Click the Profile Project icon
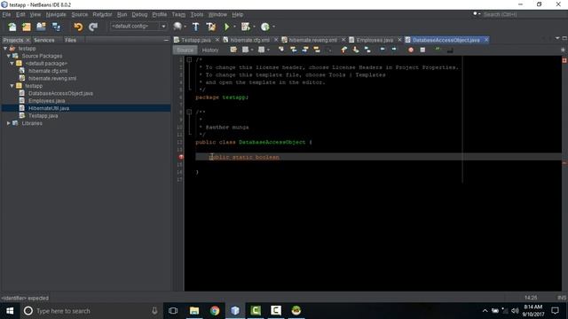The width and height of the screenshot is (568, 319). pyautogui.click(x=264, y=27)
